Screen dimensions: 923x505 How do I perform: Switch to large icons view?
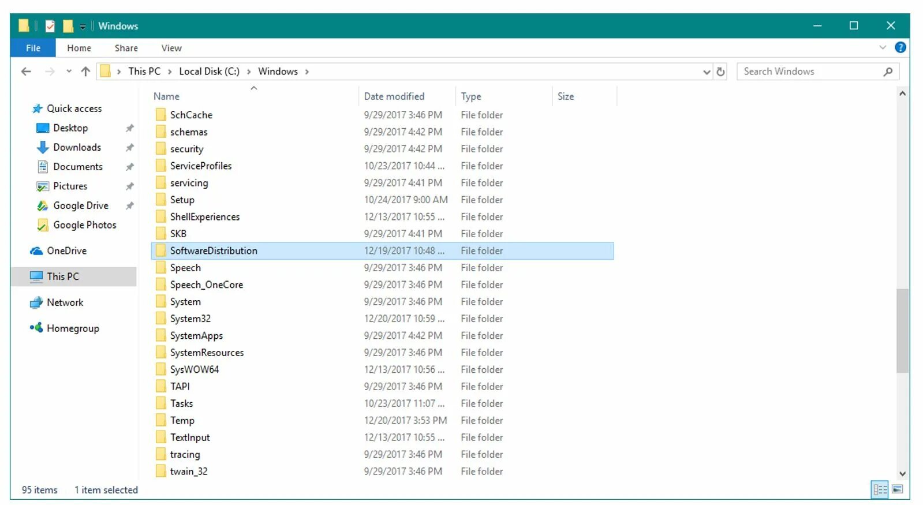tap(897, 489)
